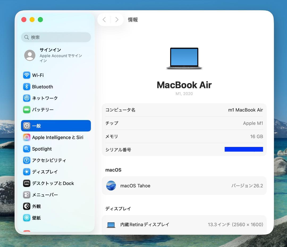This screenshot has height=247, width=287.
Task: Open アクセシビリティ accessibility settings
Action: click(x=27, y=160)
